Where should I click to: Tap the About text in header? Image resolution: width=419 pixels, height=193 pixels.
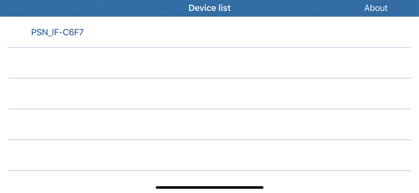pos(376,8)
